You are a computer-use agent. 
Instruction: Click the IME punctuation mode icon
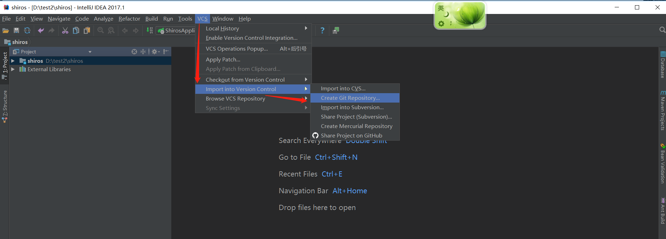coord(451,23)
